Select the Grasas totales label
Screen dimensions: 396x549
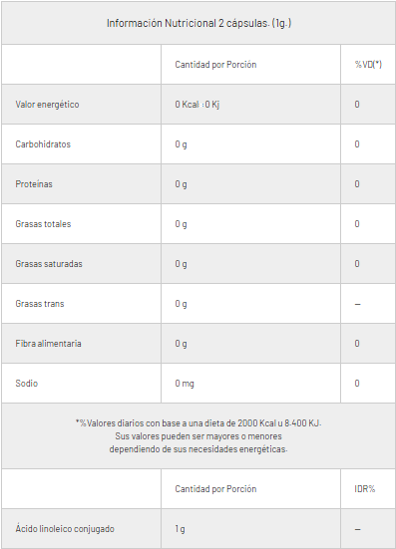[43, 224]
